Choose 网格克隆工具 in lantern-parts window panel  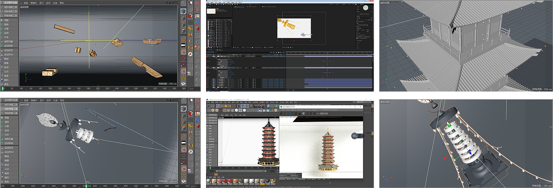click(10, 113)
